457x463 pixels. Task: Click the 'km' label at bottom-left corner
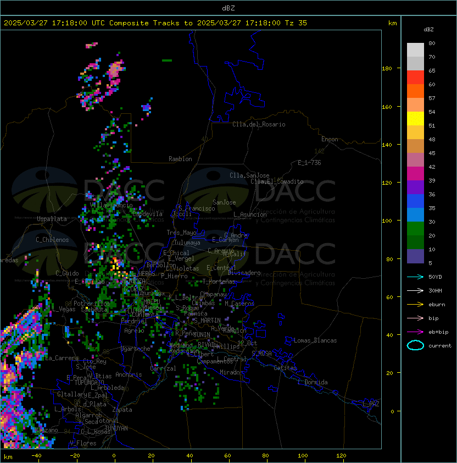pos(8,457)
